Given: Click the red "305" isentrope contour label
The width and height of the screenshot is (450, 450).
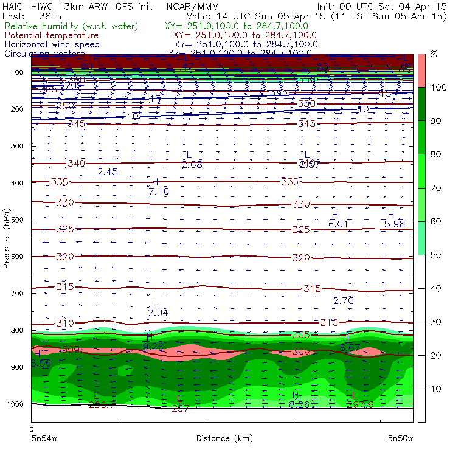Looking at the screenshot, I should tap(301, 335).
